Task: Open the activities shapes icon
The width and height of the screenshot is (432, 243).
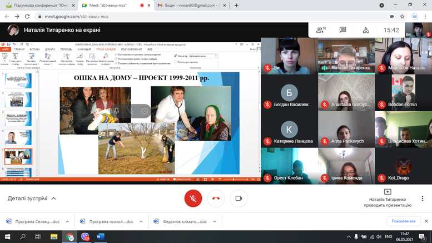Action: click(x=365, y=30)
